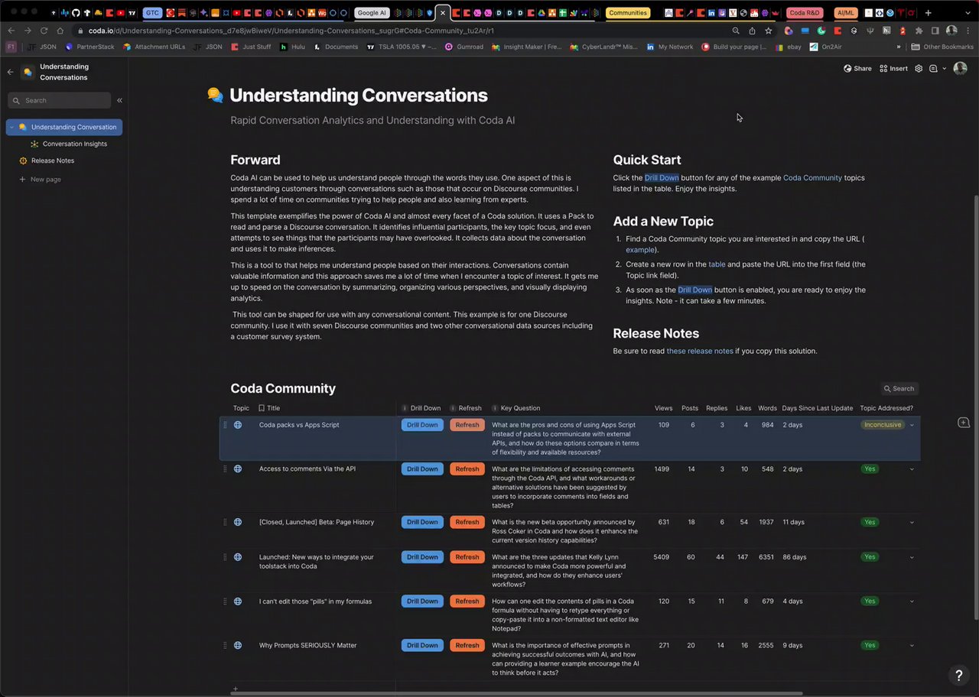Go back with the browser back arrow
979x697 pixels.
click(11, 31)
